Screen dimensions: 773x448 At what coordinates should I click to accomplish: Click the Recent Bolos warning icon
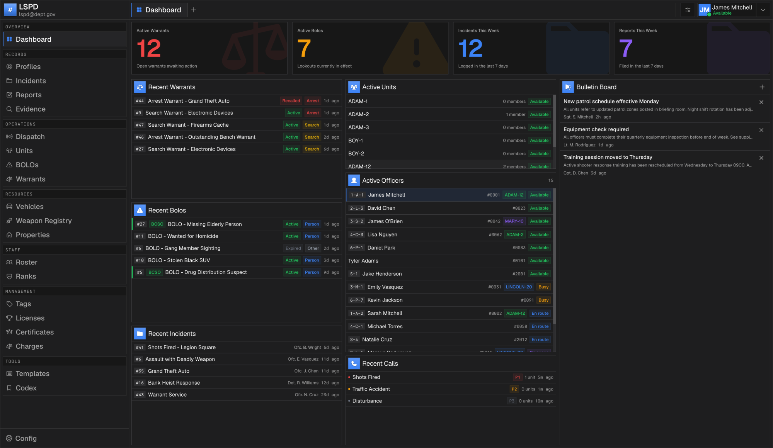click(x=140, y=210)
